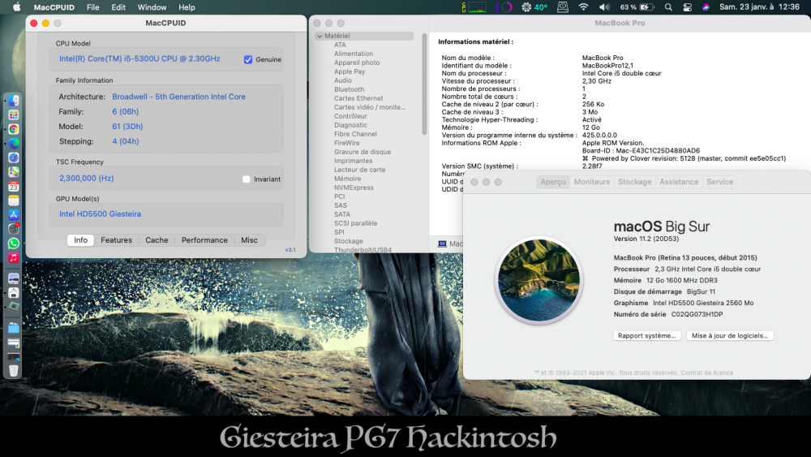This screenshot has width=811, height=457.
Task: Switch to the Performance tab in MacCPUID
Action: coord(204,240)
